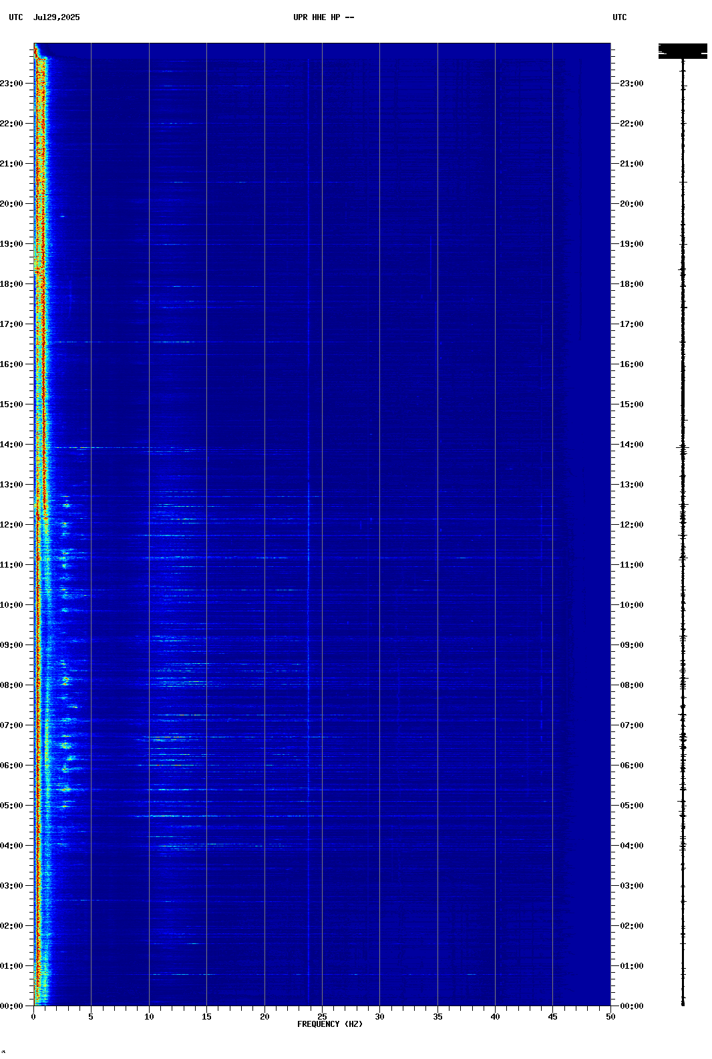
Task: Click the top-left UTC label
Action: pyautogui.click(x=16, y=17)
